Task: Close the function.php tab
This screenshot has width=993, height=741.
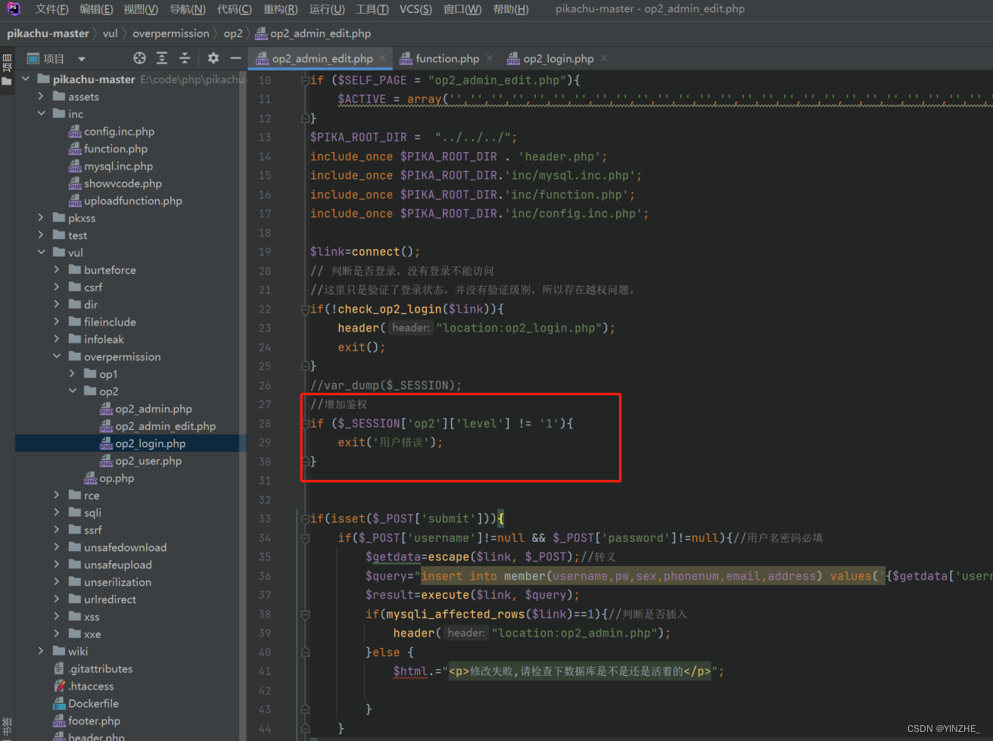Action: [x=490, y=58]
